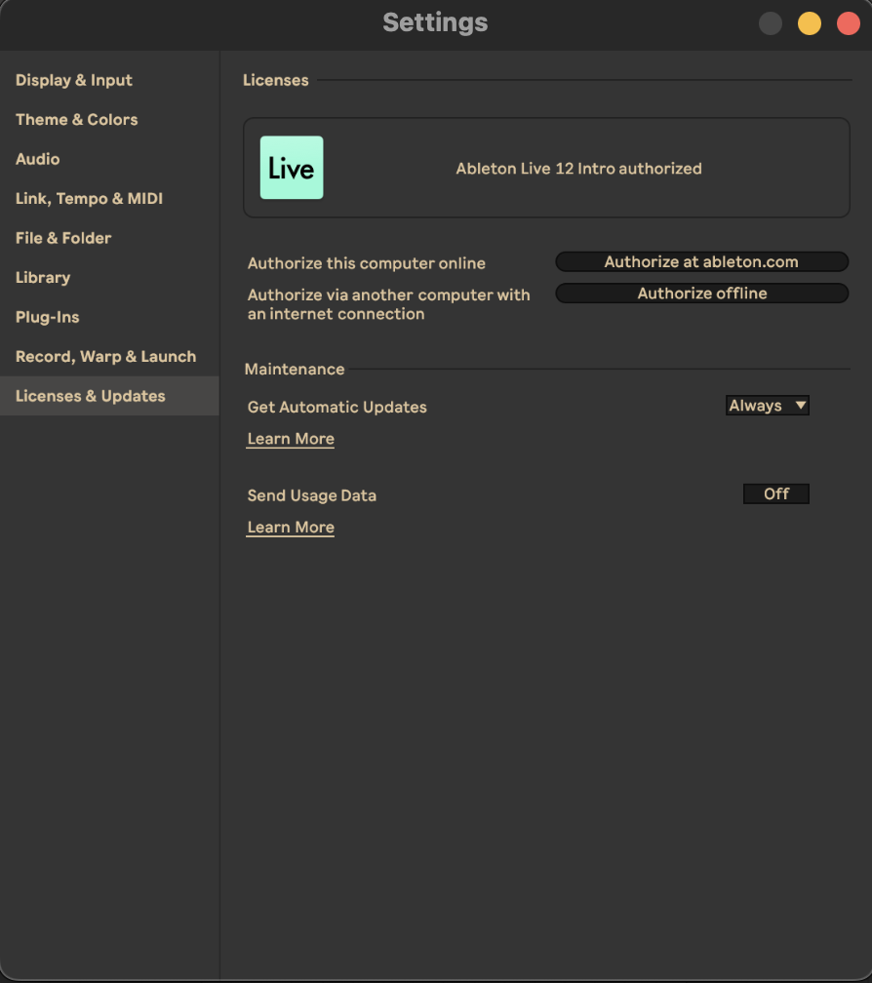Click the Authorize offline button
872x983 pixels.
click(x=702, y=293)
